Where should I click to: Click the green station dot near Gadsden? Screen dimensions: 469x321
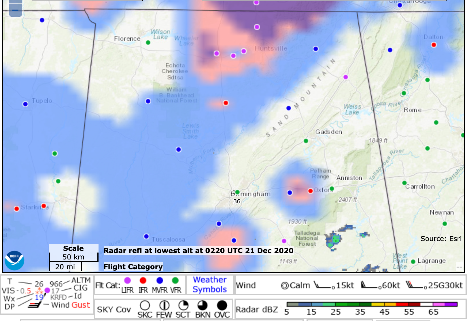coord(306,141)
